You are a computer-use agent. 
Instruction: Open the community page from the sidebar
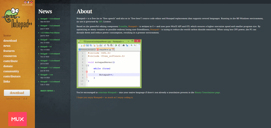[x=11, y=71]
